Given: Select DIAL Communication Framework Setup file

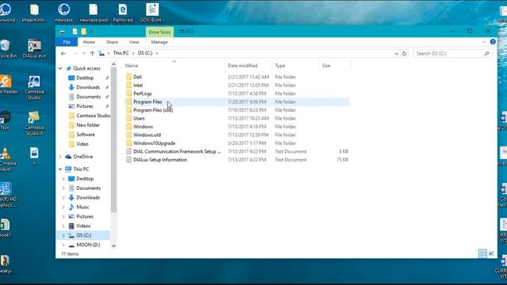Looking at the screenshot, I should coord(177,151).
